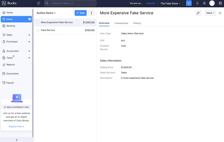This screenshot has width=224, height=142.
Task: Select More Expensive Fake Service list row
Action: click(x=65, y=22)
